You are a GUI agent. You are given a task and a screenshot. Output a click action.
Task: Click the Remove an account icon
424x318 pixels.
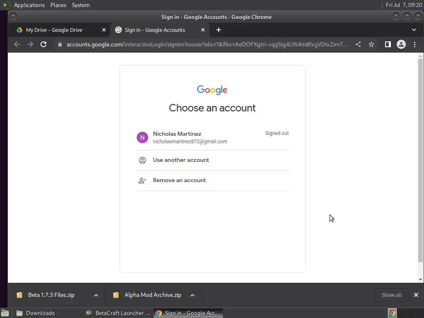point(142,181)
